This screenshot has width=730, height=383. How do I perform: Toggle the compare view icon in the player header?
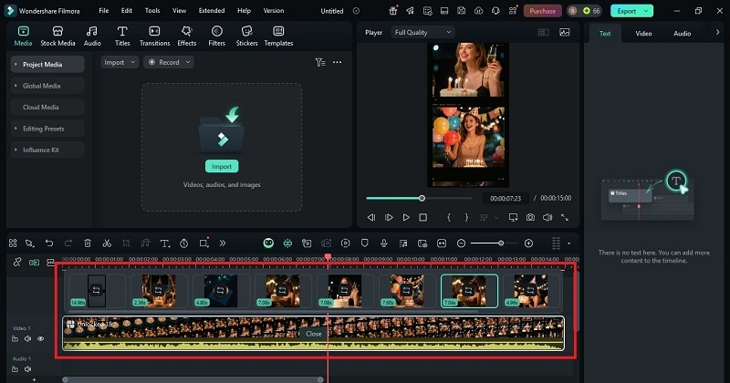543,32
